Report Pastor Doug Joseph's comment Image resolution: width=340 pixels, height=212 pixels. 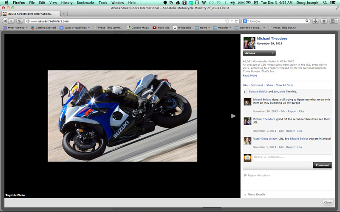tap(290, 147)
